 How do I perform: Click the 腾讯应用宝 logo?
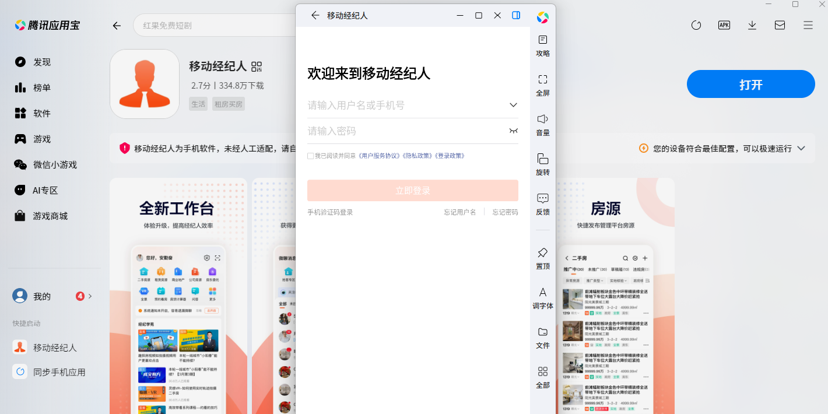(47, 25)
